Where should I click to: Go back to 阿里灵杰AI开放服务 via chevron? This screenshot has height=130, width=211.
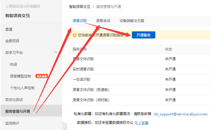pyautogui.click(x=7, y=6)
